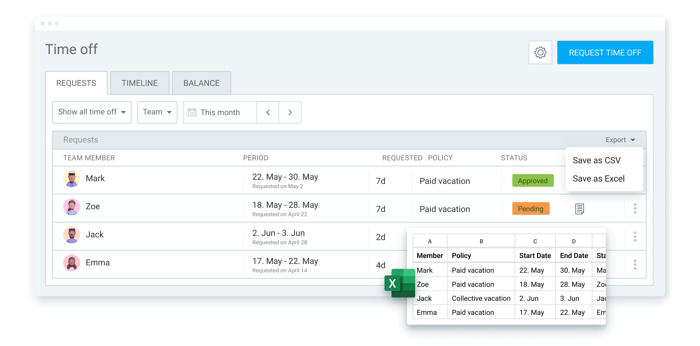Open the Team filter dropdown
Image resolution: width=700 pixels, height=346 pixels.
157,112
